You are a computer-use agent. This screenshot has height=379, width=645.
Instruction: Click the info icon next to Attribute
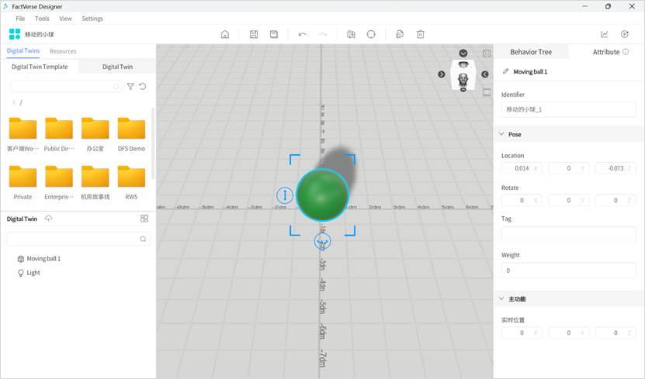point(626,52)
